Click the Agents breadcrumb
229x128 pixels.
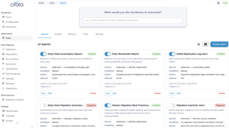pos(63,3)
